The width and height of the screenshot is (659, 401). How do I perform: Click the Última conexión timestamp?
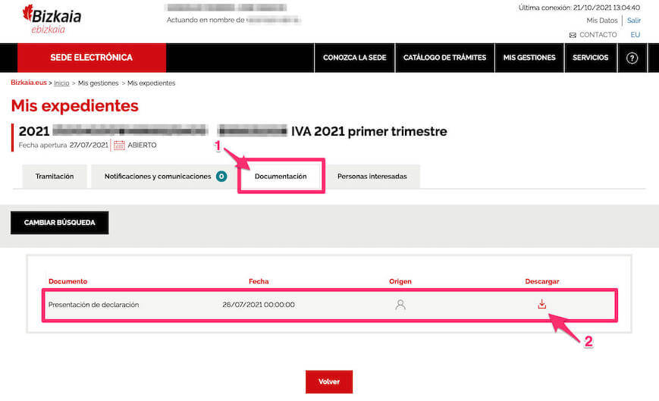pos(579,8)
